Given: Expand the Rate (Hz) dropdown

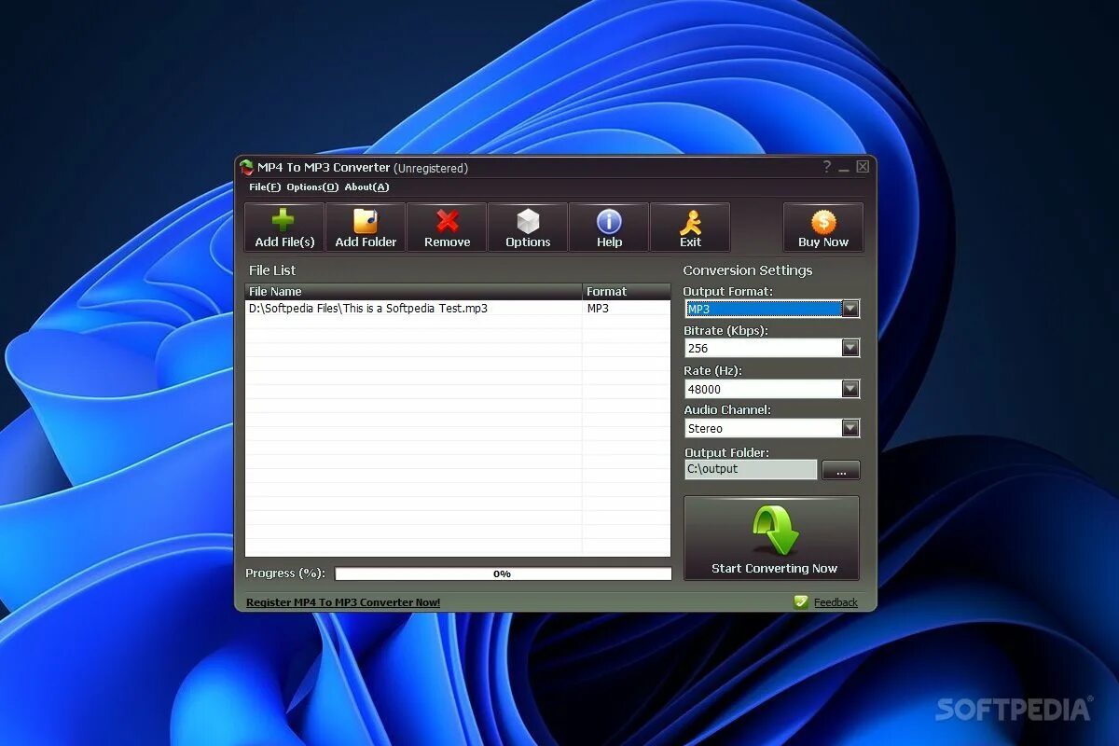Looking at the screenshot, I should 850,389.
